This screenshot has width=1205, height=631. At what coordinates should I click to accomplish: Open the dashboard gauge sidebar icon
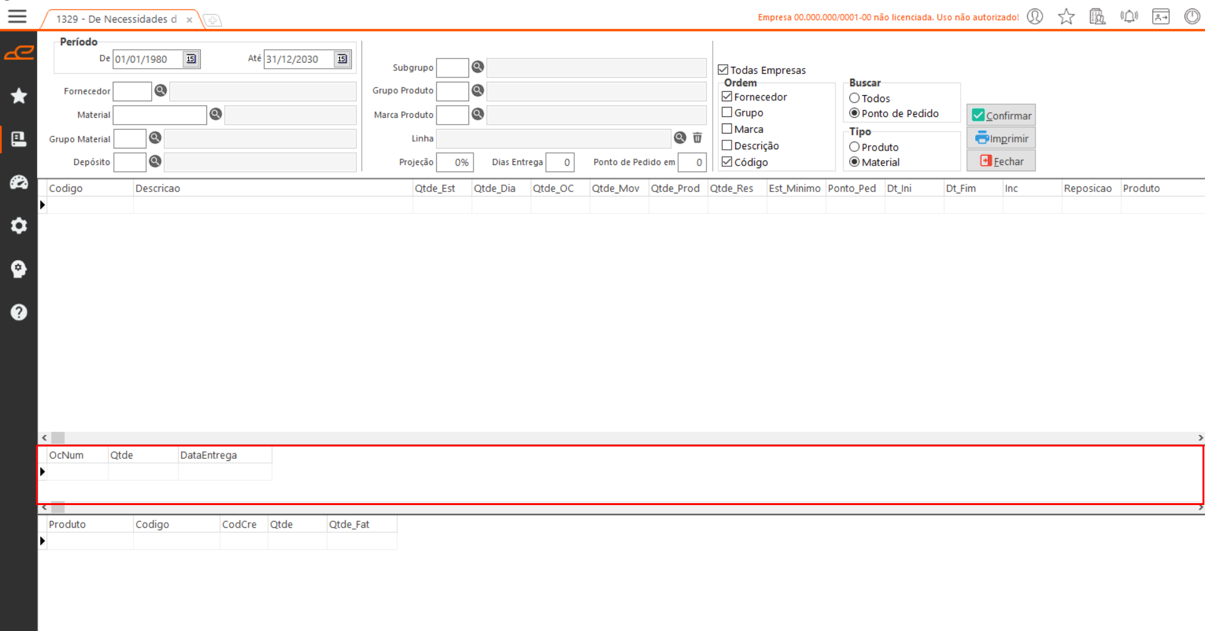(19, 183)
